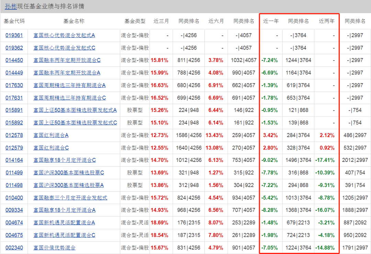Select the 13.43% six-month return cell
Screen dimensions: 371x254
click(x=214, y=135)
